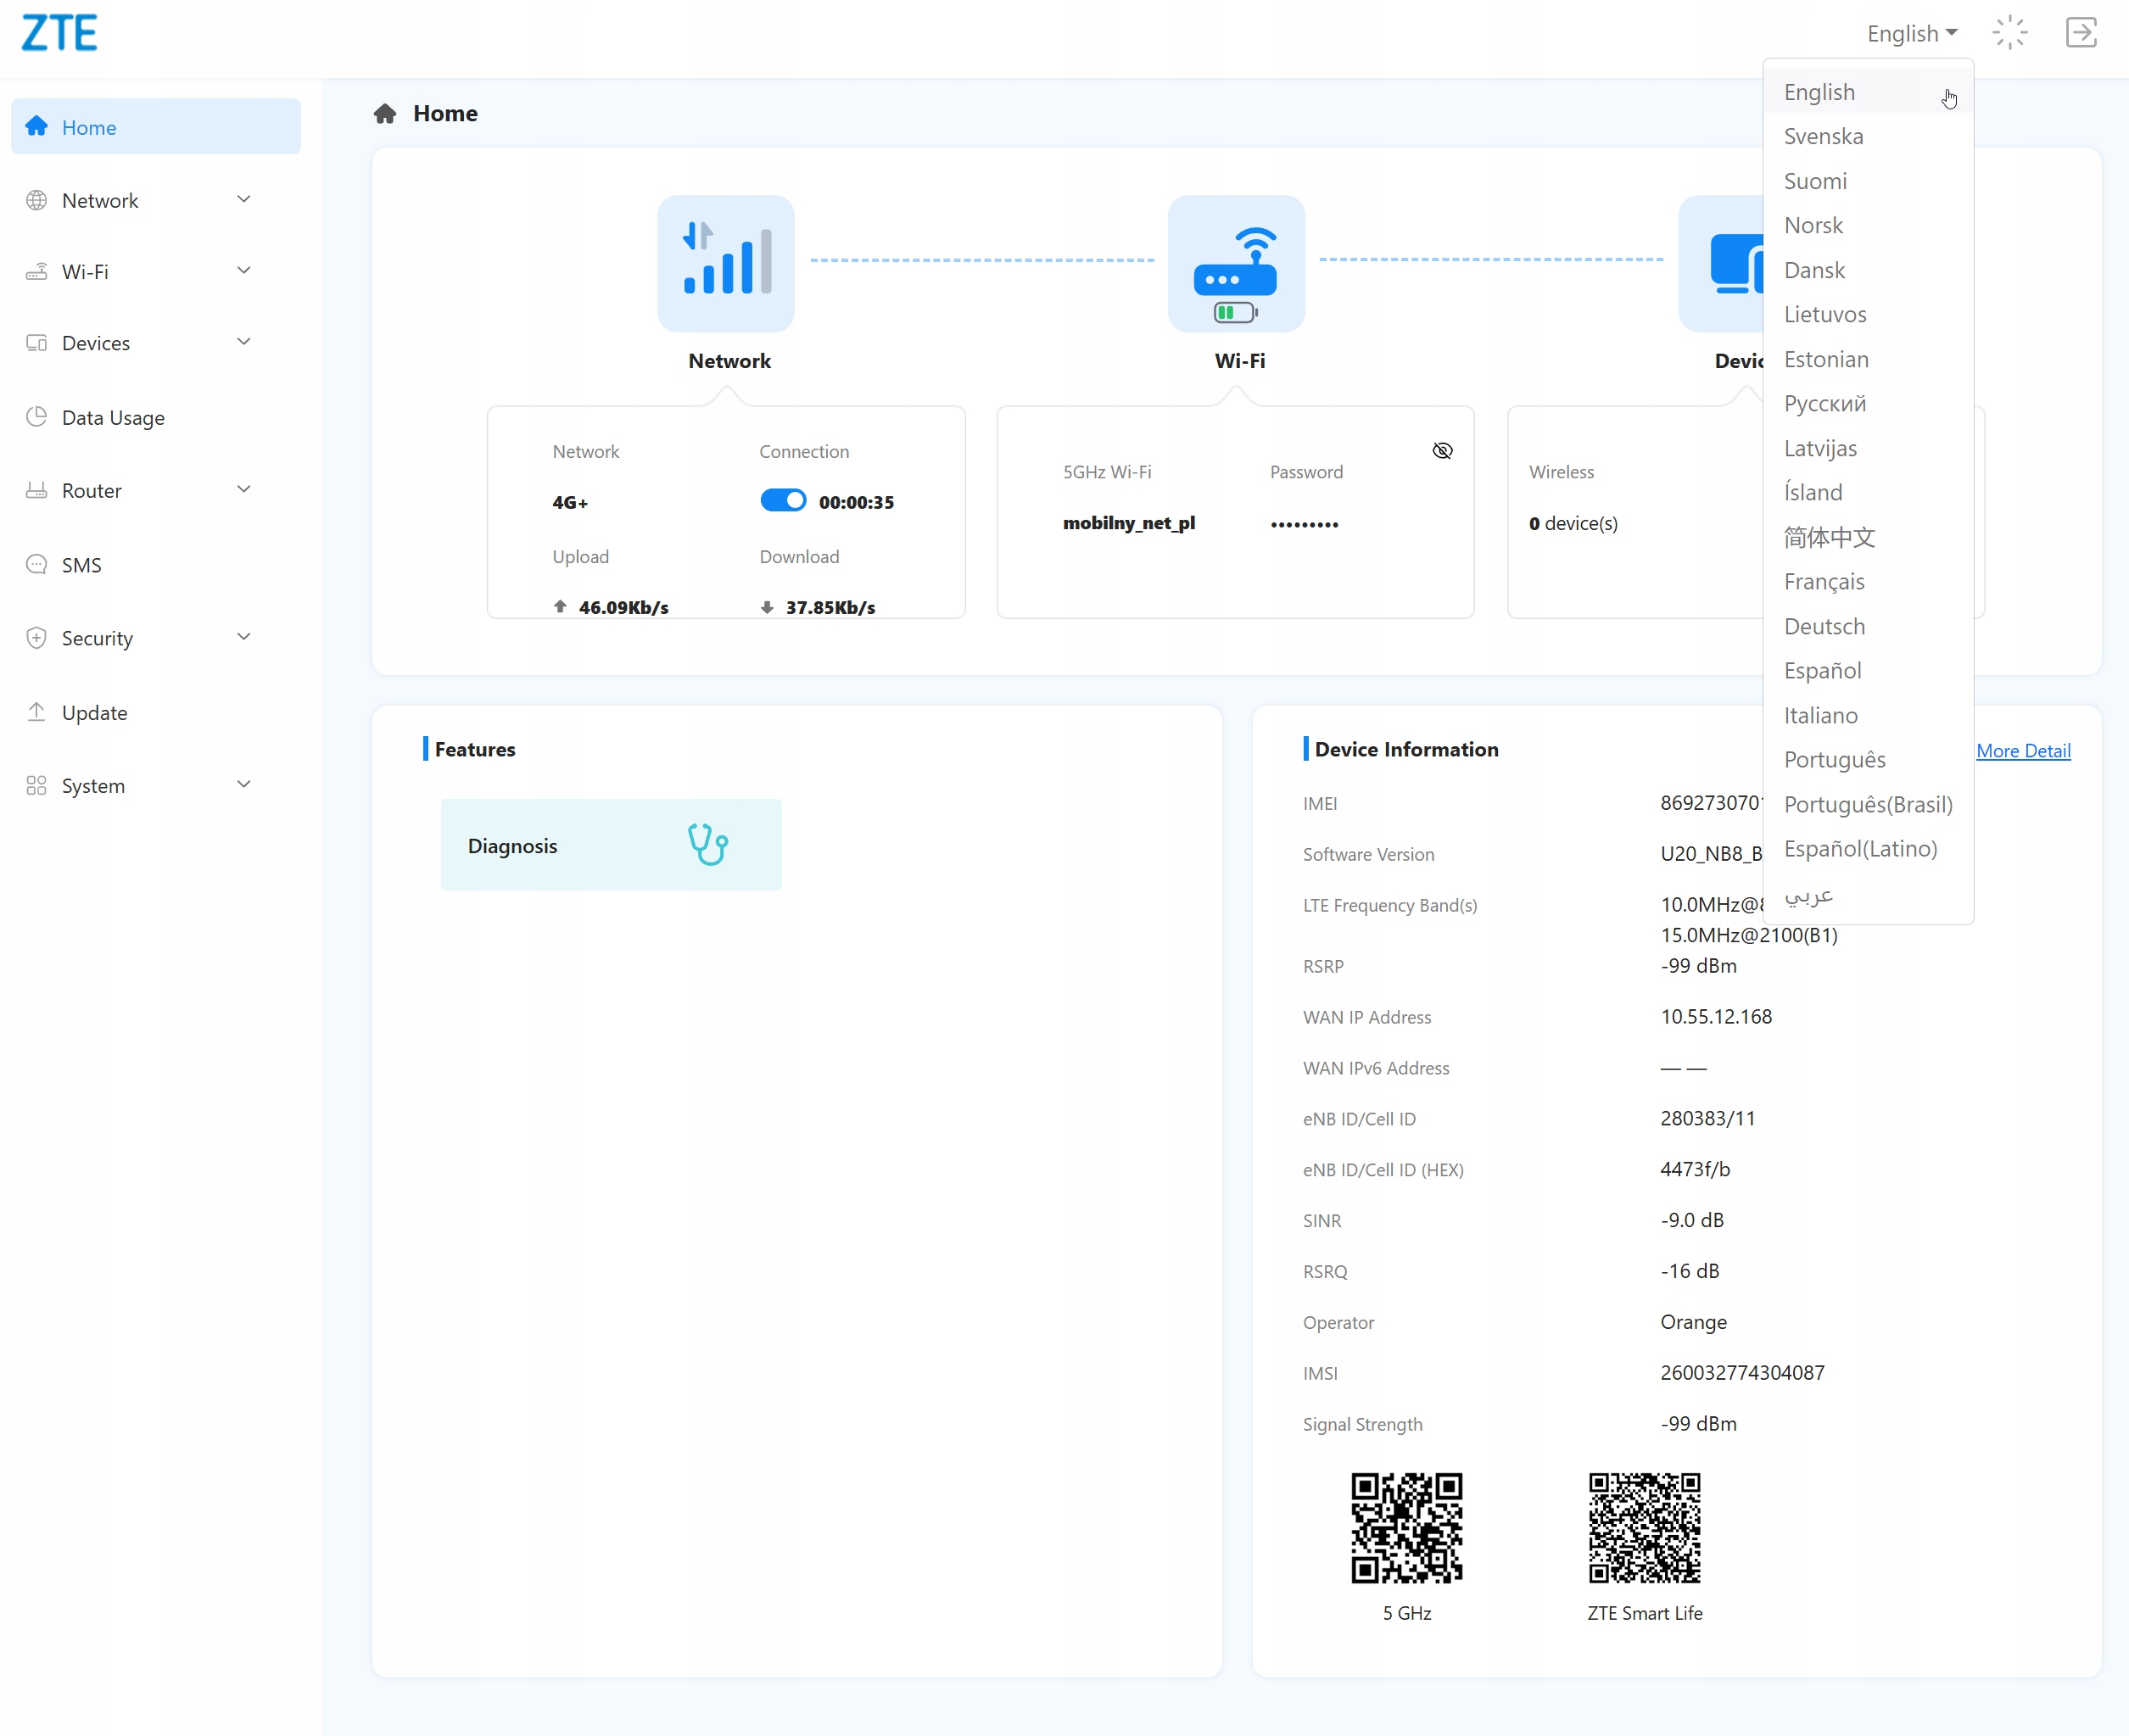Expand the Security sidebar section
The width and height of the screenshot is (2129, 1736).
click(243, 638)
